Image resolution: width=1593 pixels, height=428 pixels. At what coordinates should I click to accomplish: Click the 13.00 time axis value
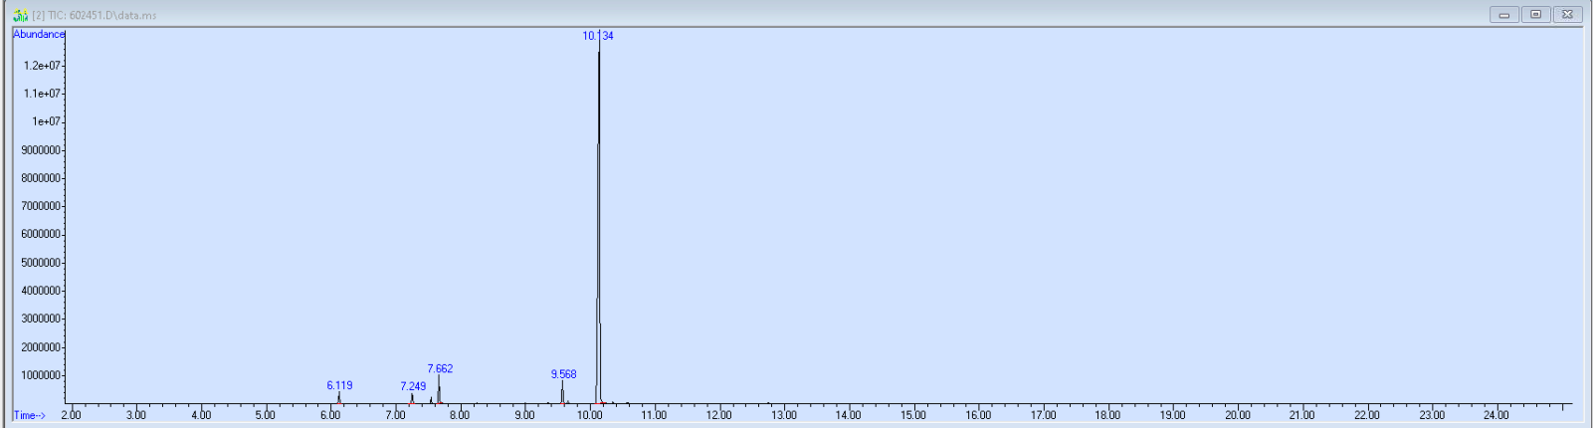point(784,415)
